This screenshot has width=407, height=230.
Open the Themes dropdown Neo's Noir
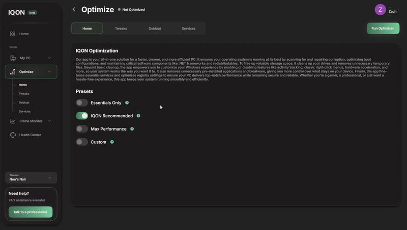31,177
